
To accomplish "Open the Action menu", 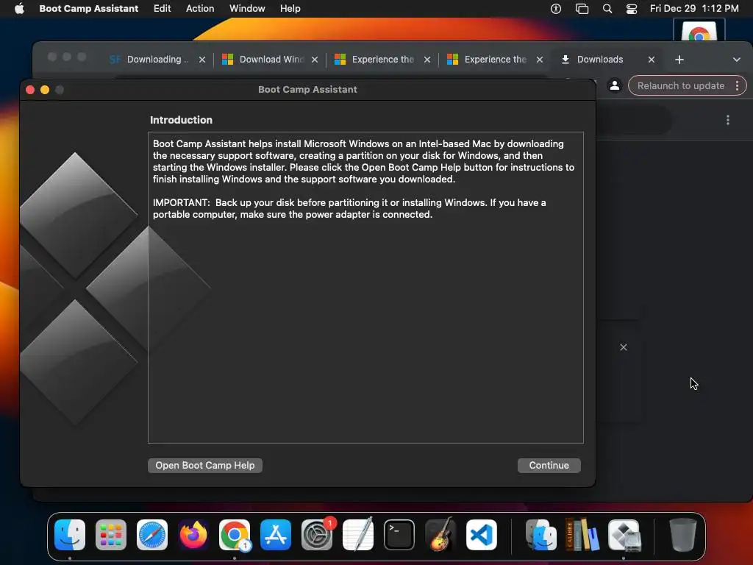I will point(200,9).
